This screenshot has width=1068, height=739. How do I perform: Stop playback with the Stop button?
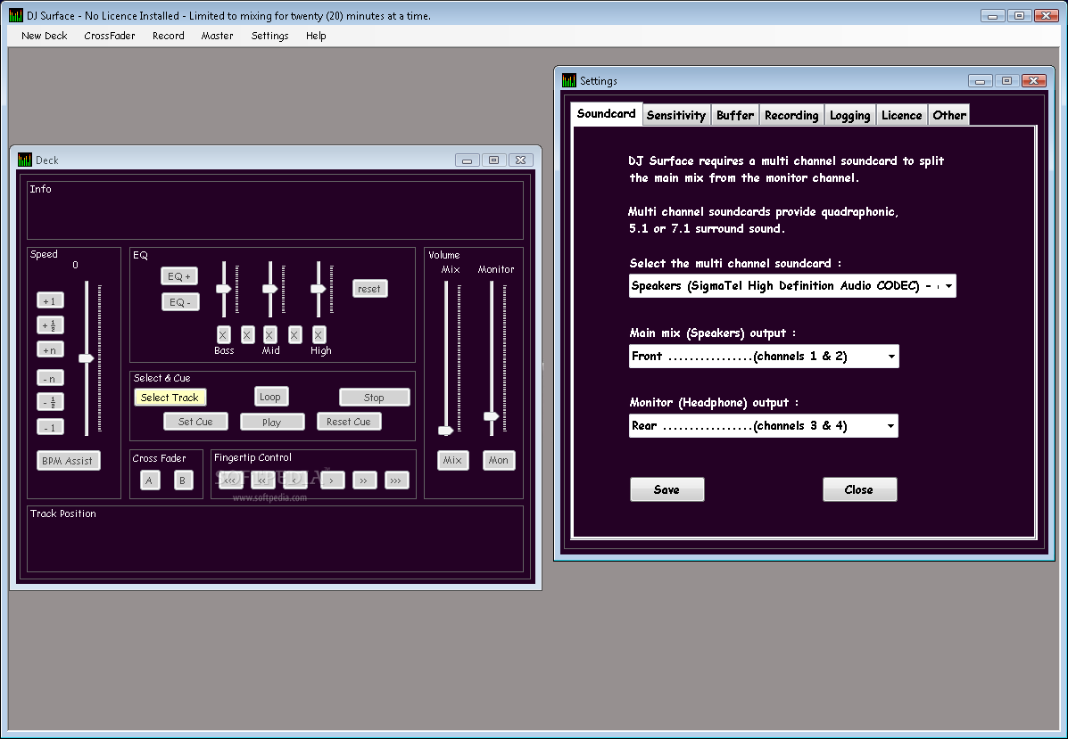[x=374, y=398]
